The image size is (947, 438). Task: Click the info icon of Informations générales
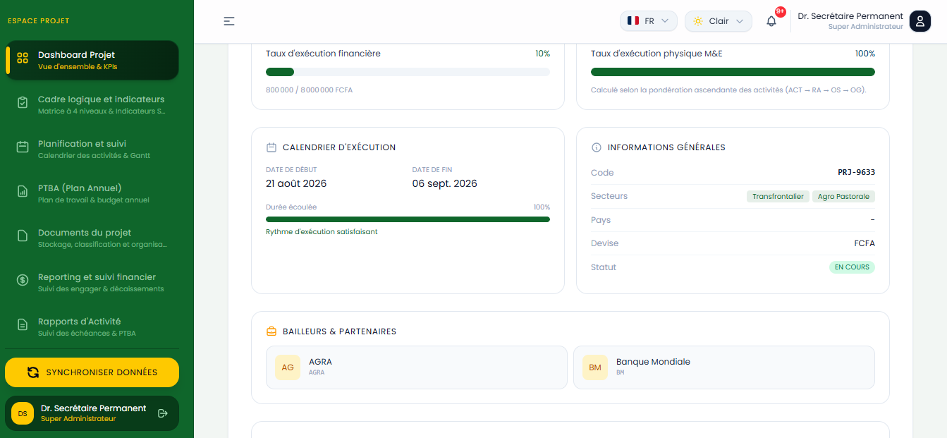pos(597,147)
